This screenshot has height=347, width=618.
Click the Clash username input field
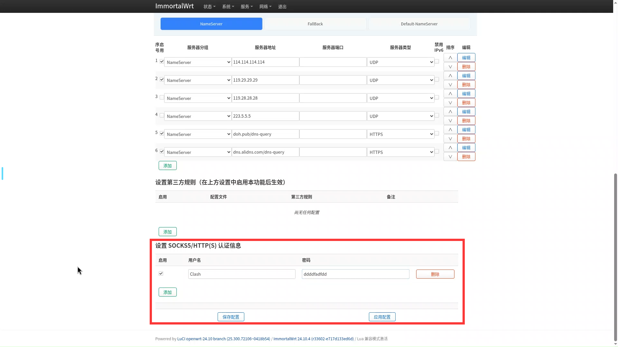(x=241, y=274)
